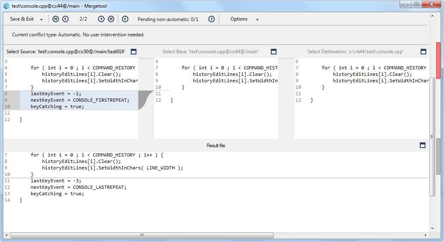Go to next pending non-automatic conflict
The height and width of the screenshot is (242, 444).
click(x=212, y=19)
